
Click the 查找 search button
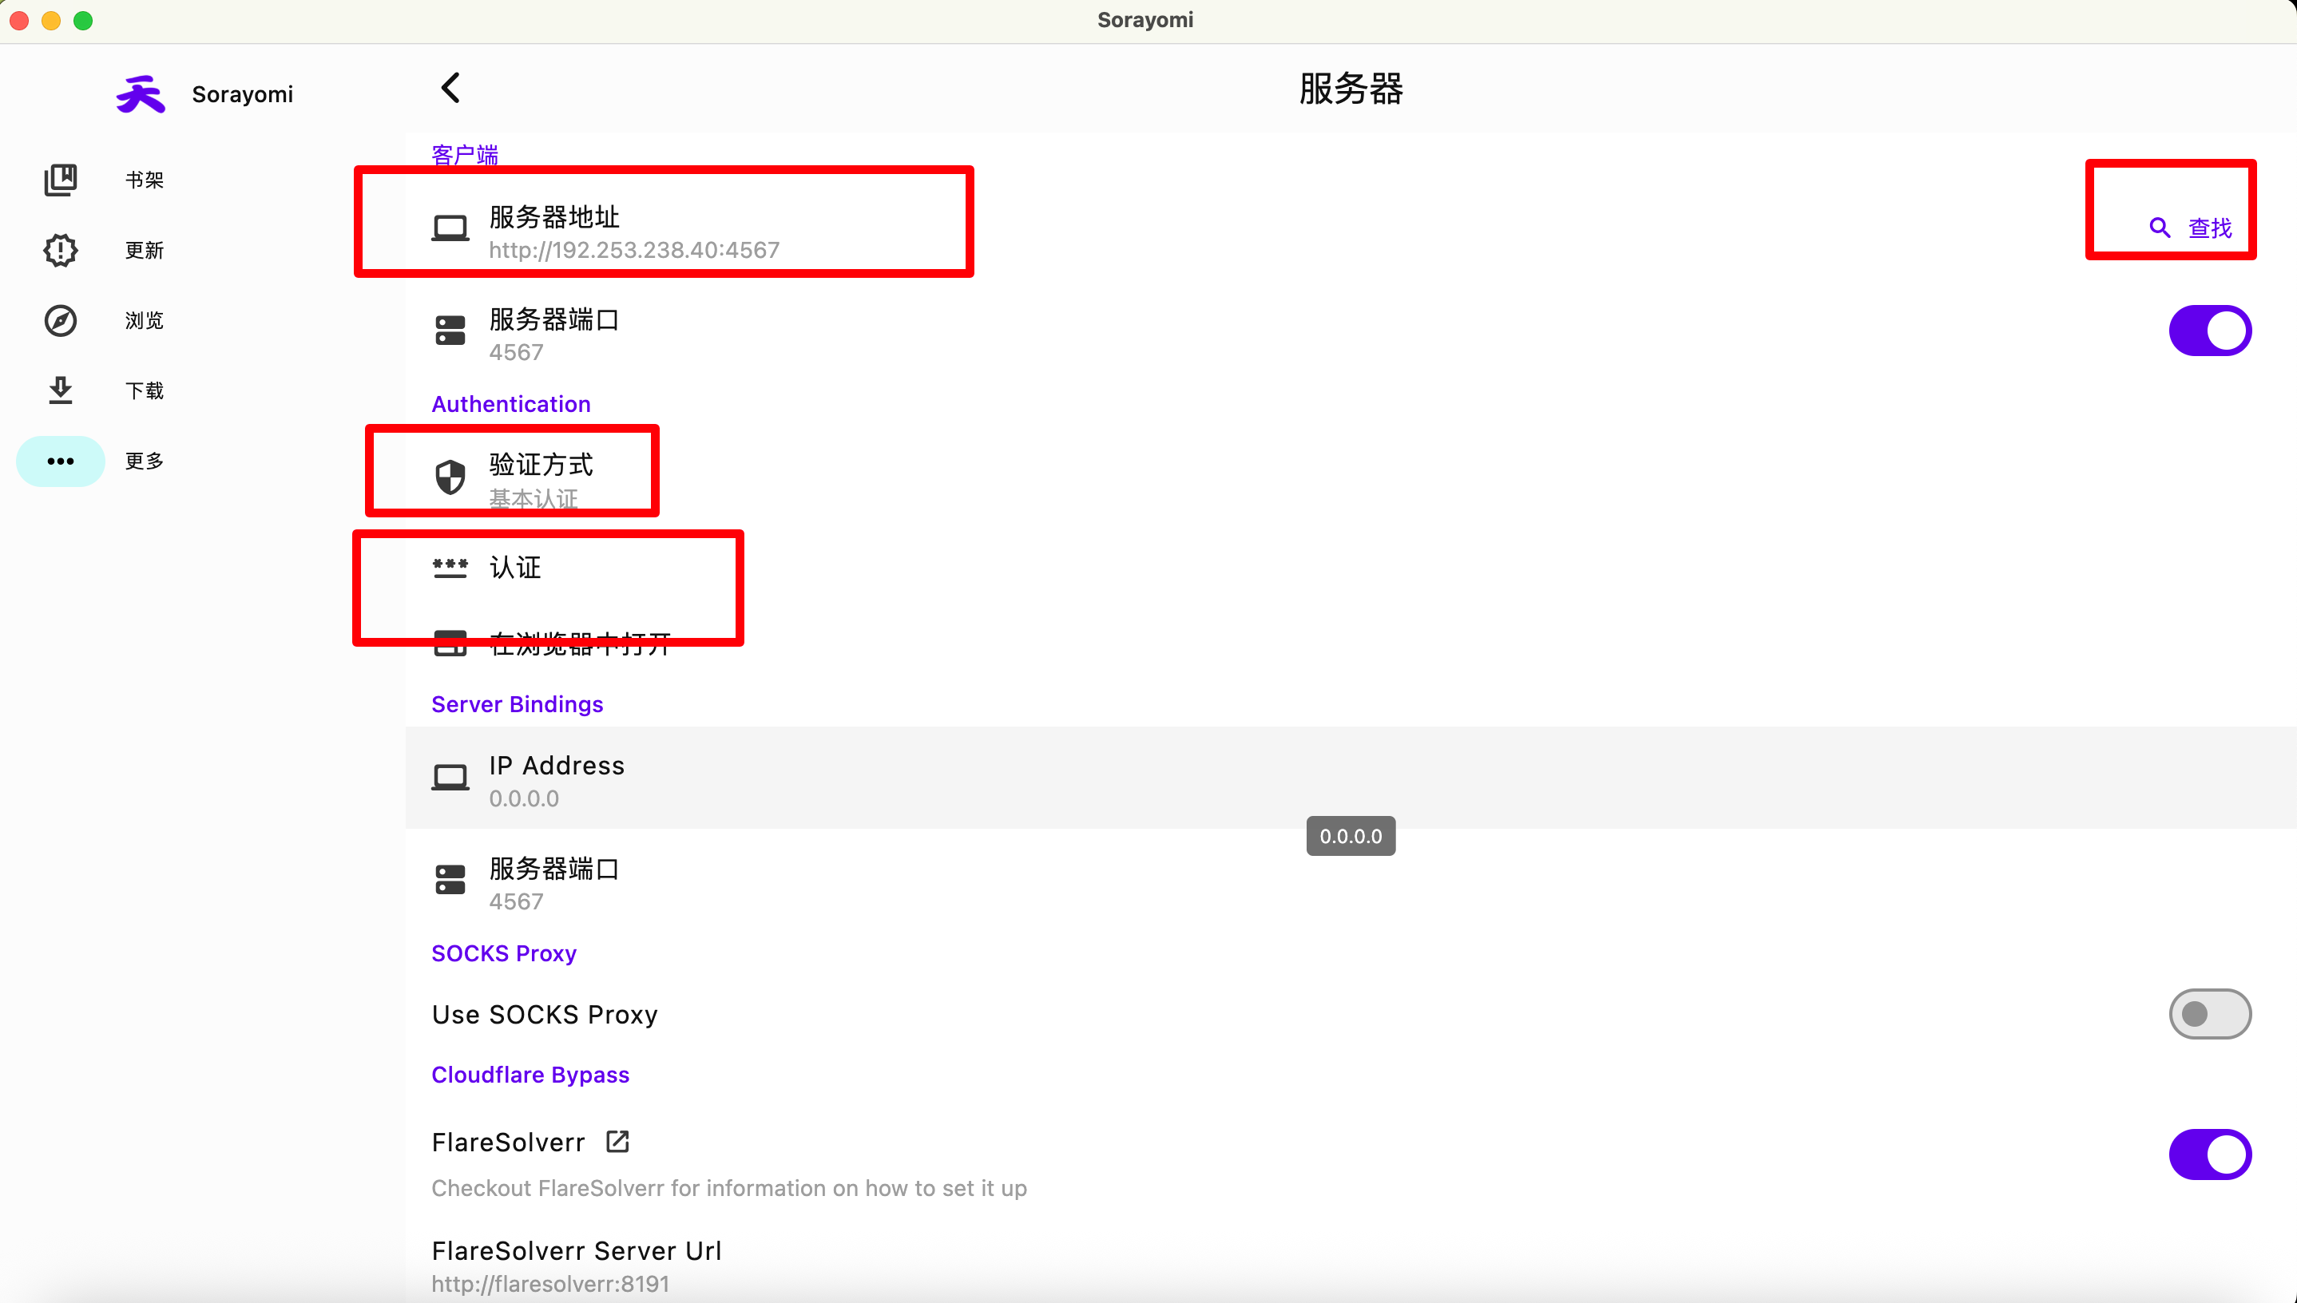pyautogui.click(x=2208, y=228)
